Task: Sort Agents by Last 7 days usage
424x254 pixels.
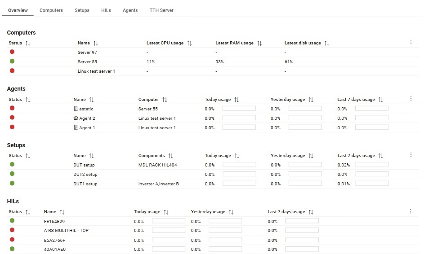Action: [x=380, y=100]
